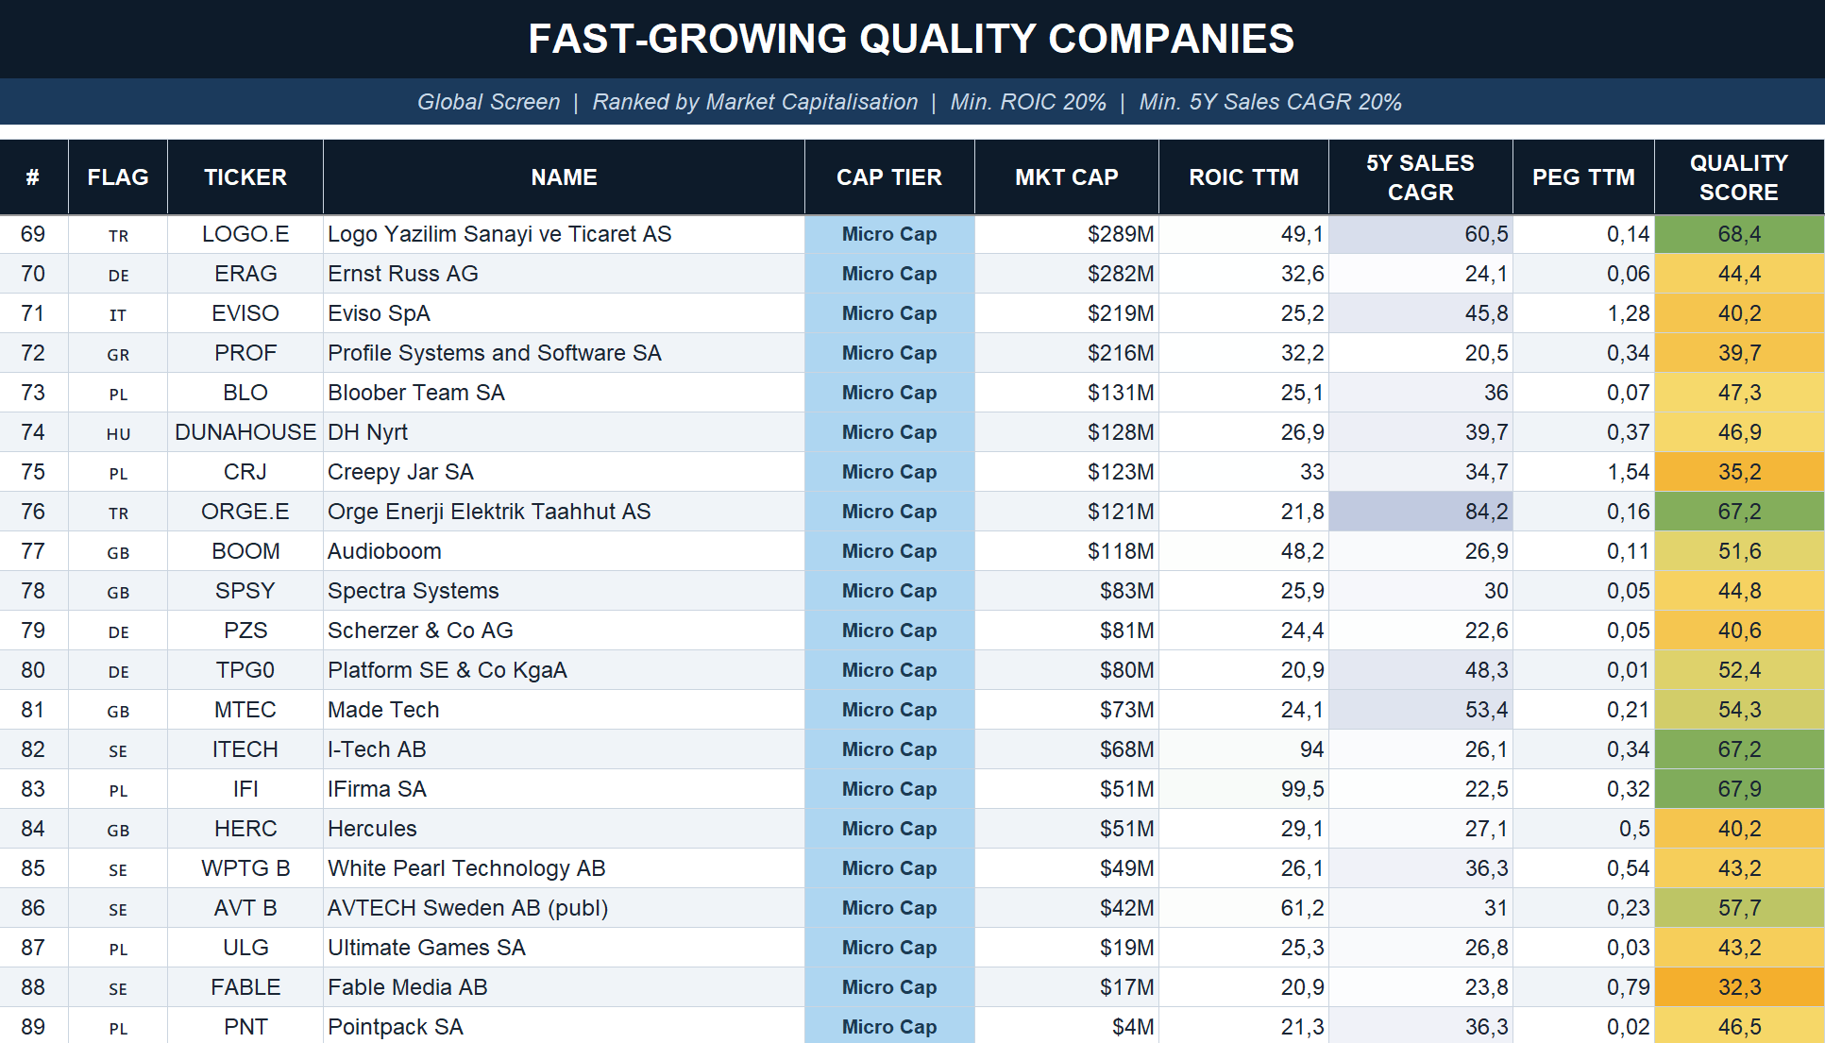Click the GR flag code for PROF
1825x1043 pixels.
coord(118,355)
